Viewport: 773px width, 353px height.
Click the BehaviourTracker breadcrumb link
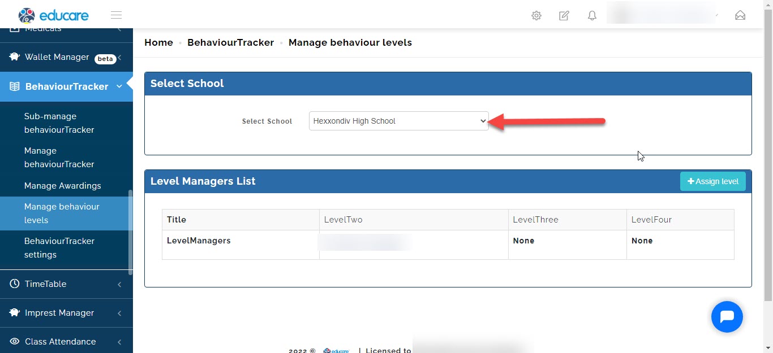(x=230, y=42)
